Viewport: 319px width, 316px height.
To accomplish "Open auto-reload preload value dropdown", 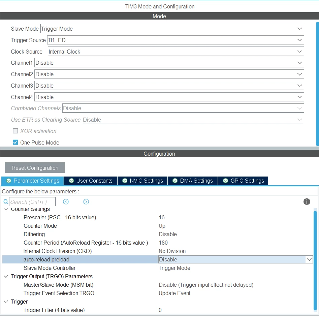I will [x=309, y=259].
